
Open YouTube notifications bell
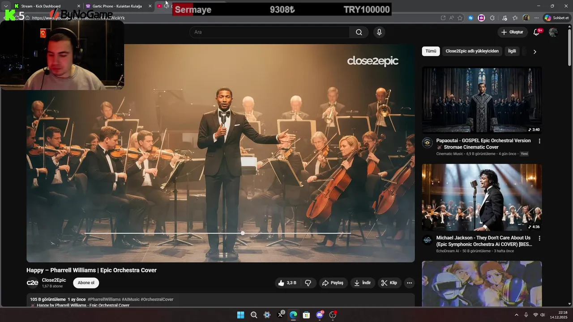[536, 32]
